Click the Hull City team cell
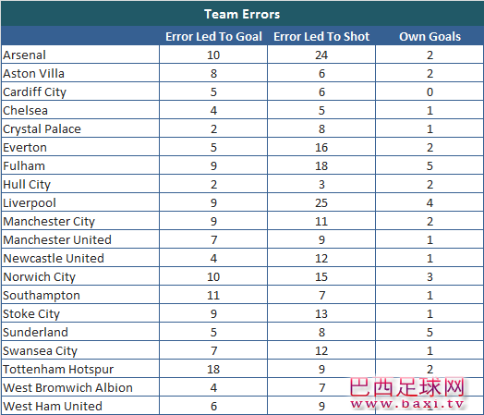This screenshot has height=415, width=484. click(80, 184)
